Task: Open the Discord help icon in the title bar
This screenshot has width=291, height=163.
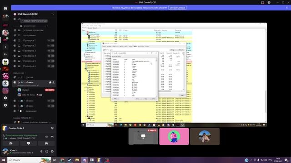Action: point(269,2)
